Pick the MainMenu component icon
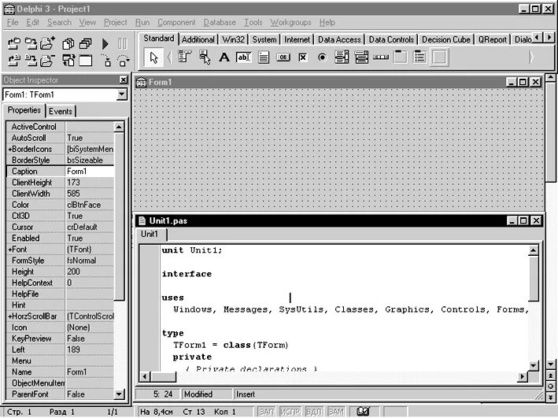This screenshot has width=558, height=418. [x=185, y=57]
